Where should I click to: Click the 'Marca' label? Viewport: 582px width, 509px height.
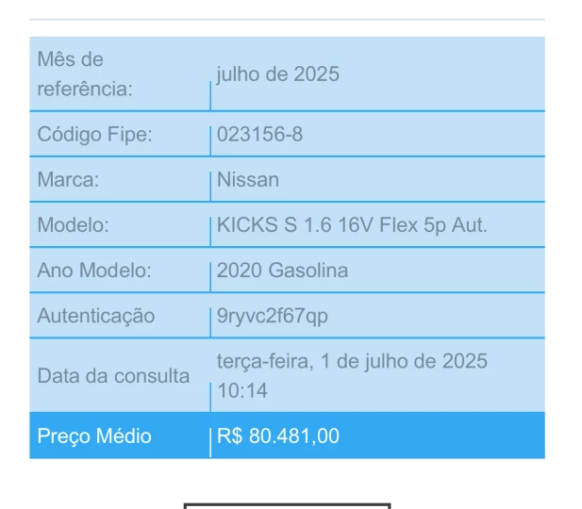click(x=68, y=179)
